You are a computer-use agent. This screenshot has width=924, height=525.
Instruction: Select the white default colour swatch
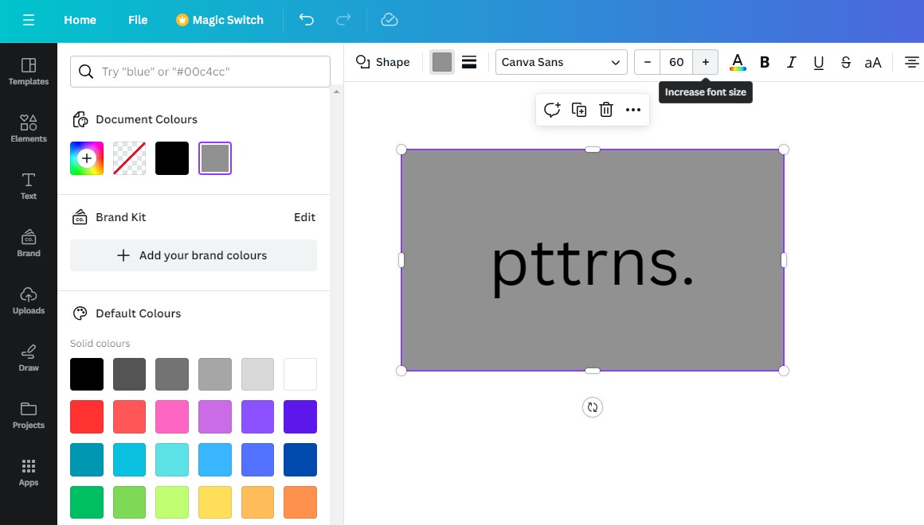click(x=300, y=375)
